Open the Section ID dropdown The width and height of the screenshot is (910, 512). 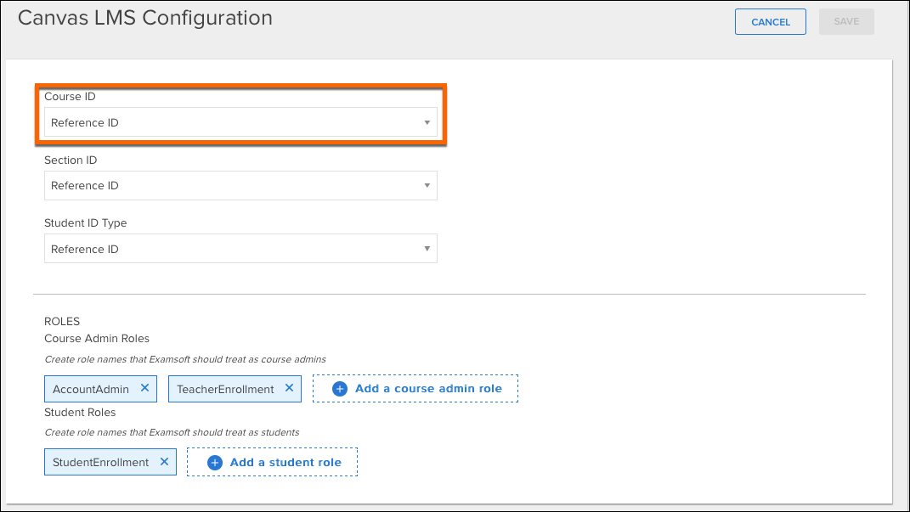(240, 186)
